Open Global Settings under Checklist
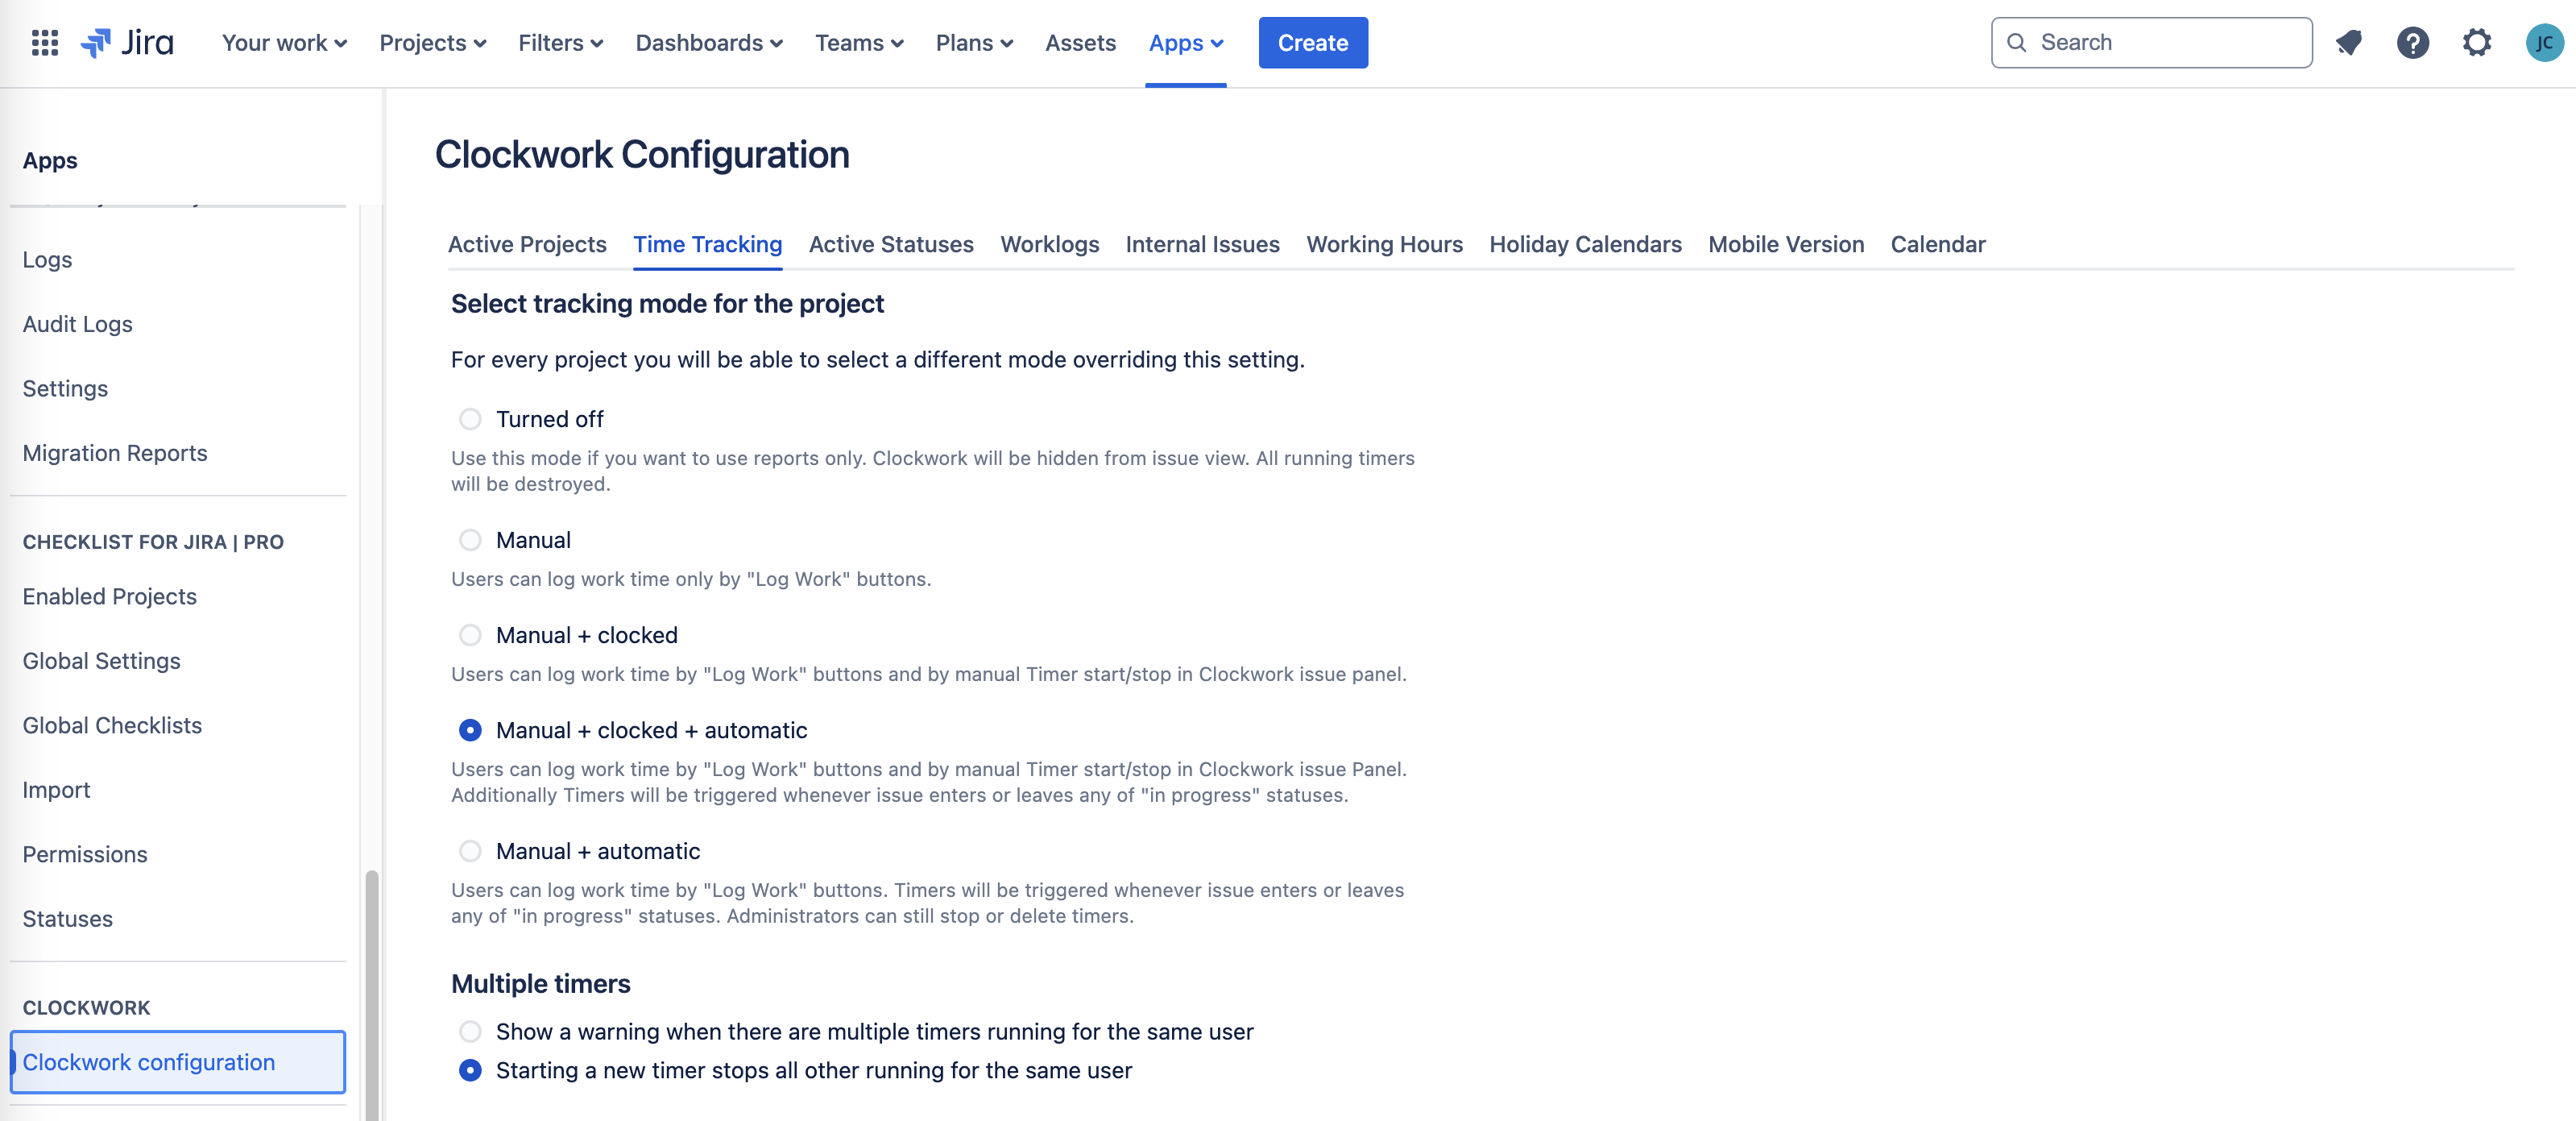The image size is (2576, 1121). [102, 662]
